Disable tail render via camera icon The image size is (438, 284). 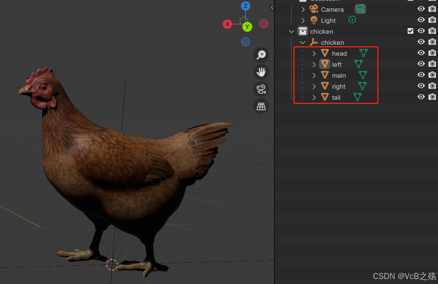click(x=432, y=97)
